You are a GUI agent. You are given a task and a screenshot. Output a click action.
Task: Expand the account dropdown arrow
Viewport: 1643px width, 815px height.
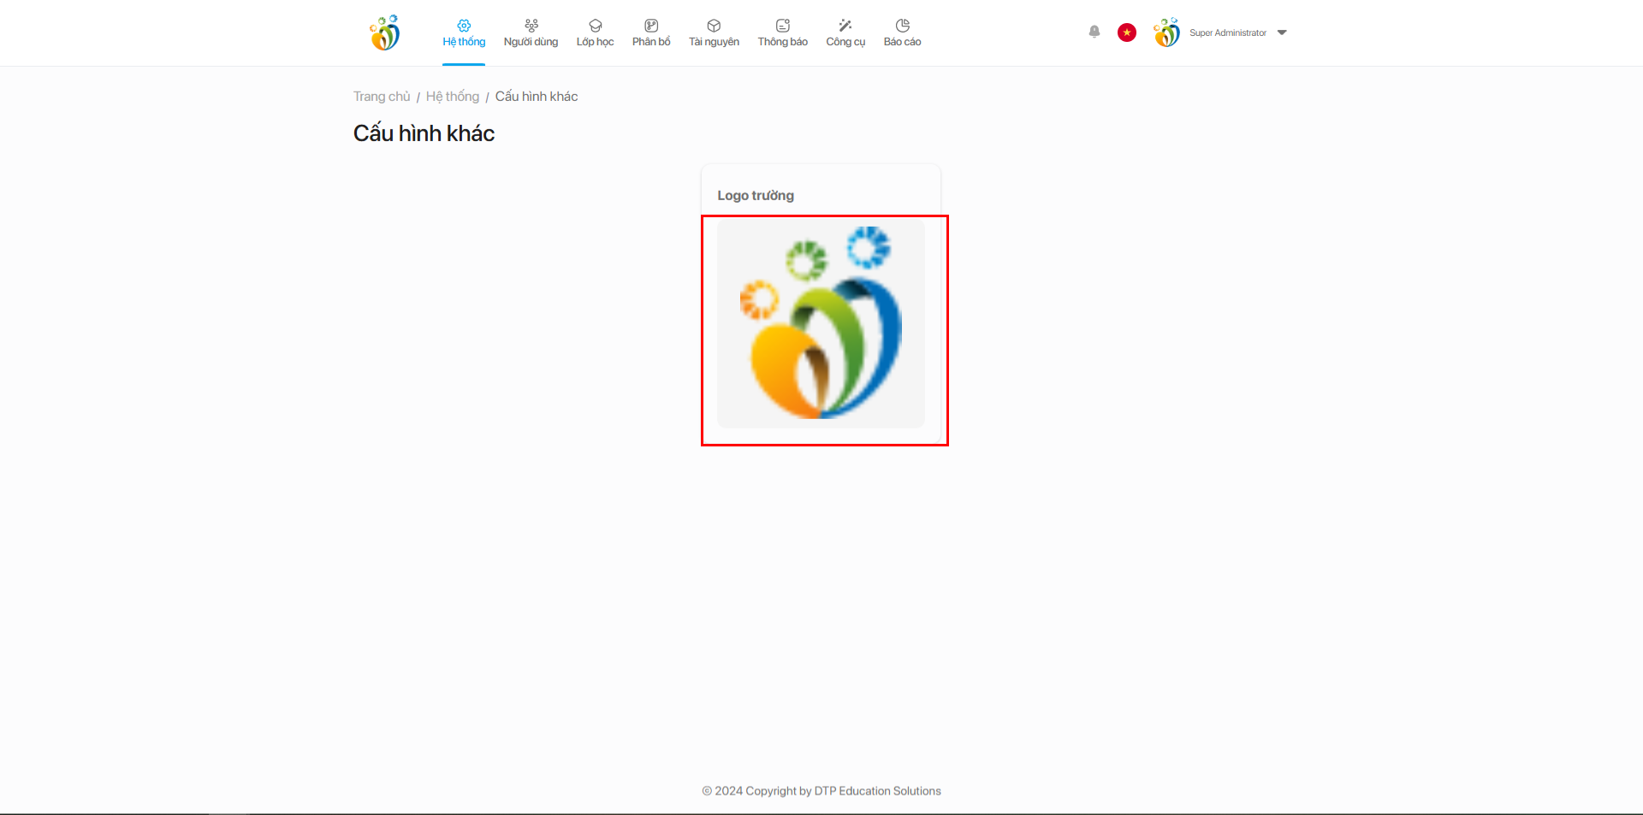point(1282,32)
